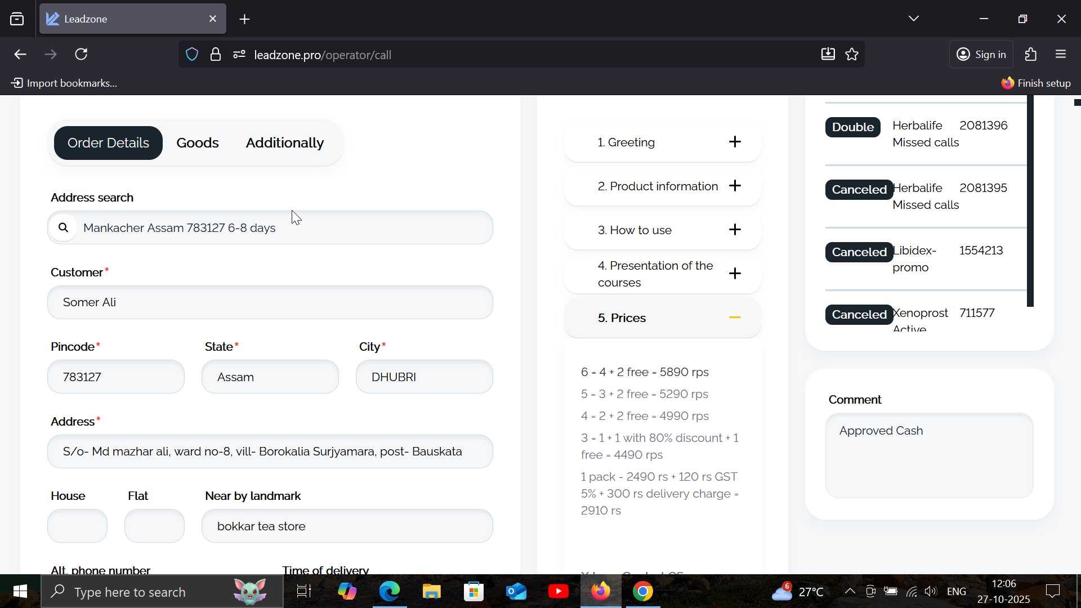Viewport: 1081px width, 608px height.
Task: Click the Sign in button
Action: pos(981,55)
